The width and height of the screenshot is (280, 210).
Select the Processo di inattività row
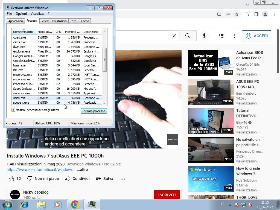(x=57, y=84)
